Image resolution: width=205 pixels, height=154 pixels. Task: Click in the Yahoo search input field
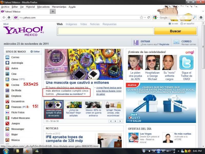[x=106, y=31]
